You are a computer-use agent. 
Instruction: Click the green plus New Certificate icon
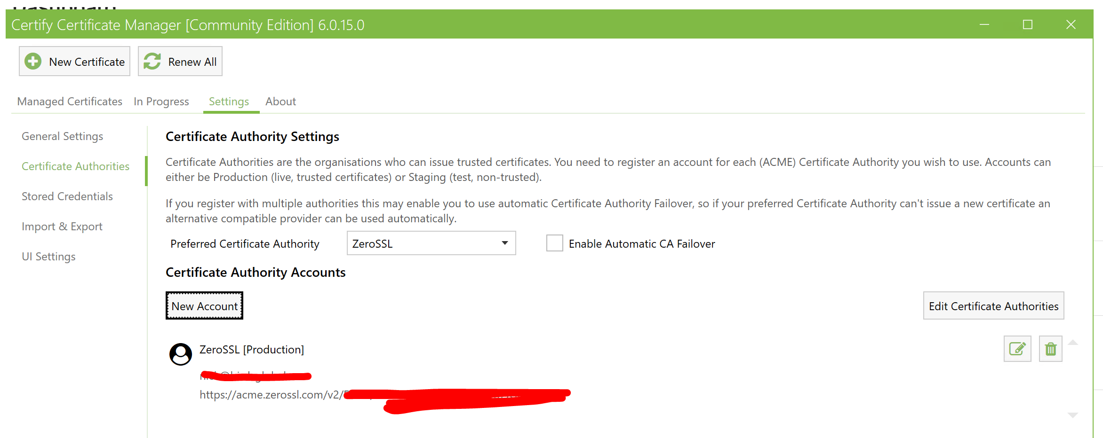[33, 62]
